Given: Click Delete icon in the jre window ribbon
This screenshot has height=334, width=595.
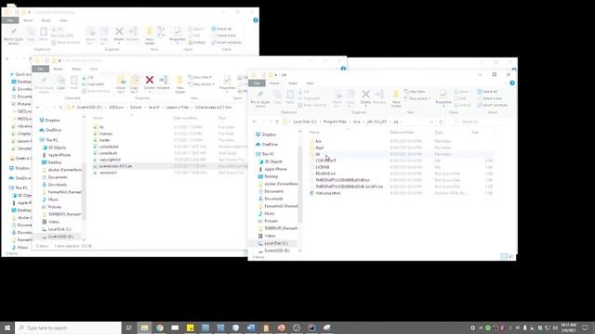Looking at the screenshot, I should 365,97.
